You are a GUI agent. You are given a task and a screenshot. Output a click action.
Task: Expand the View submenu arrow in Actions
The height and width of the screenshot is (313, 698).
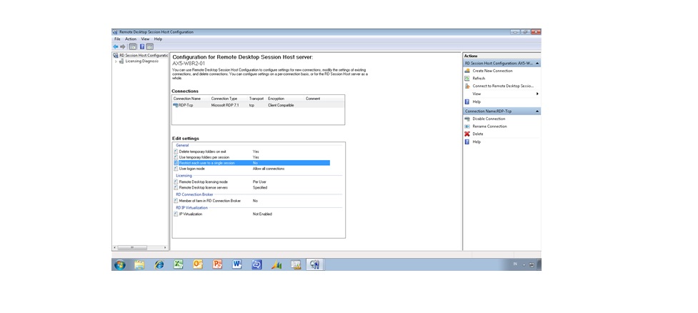pos(537,94)
